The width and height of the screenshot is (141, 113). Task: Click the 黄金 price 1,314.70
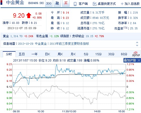click(17, 36)
